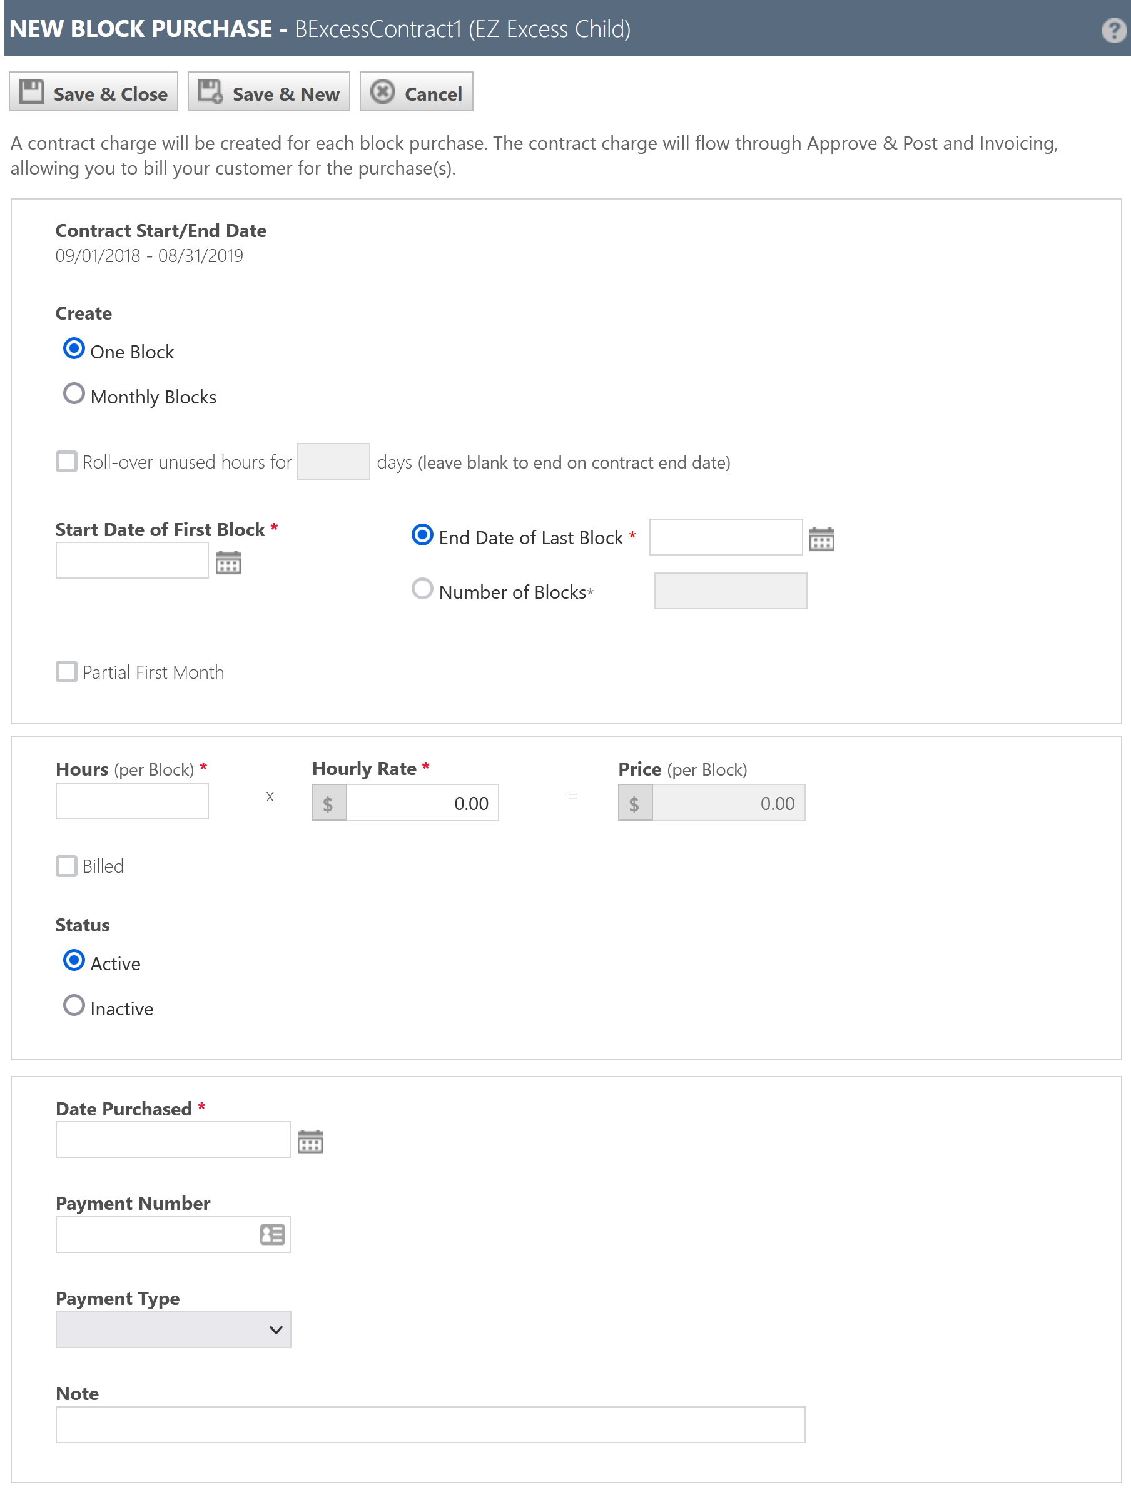Open calendar for Start Date of First Block

(x=228, y=562)
